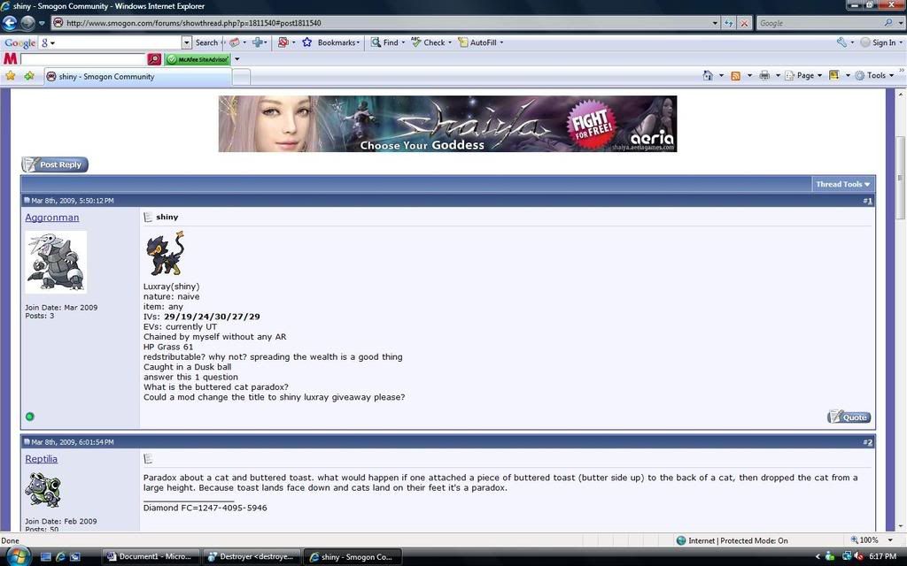Click the Print icon in the command bar
The height and width of the screenshot is (566, 907).
pyautogui.click(x=764, y=76)
